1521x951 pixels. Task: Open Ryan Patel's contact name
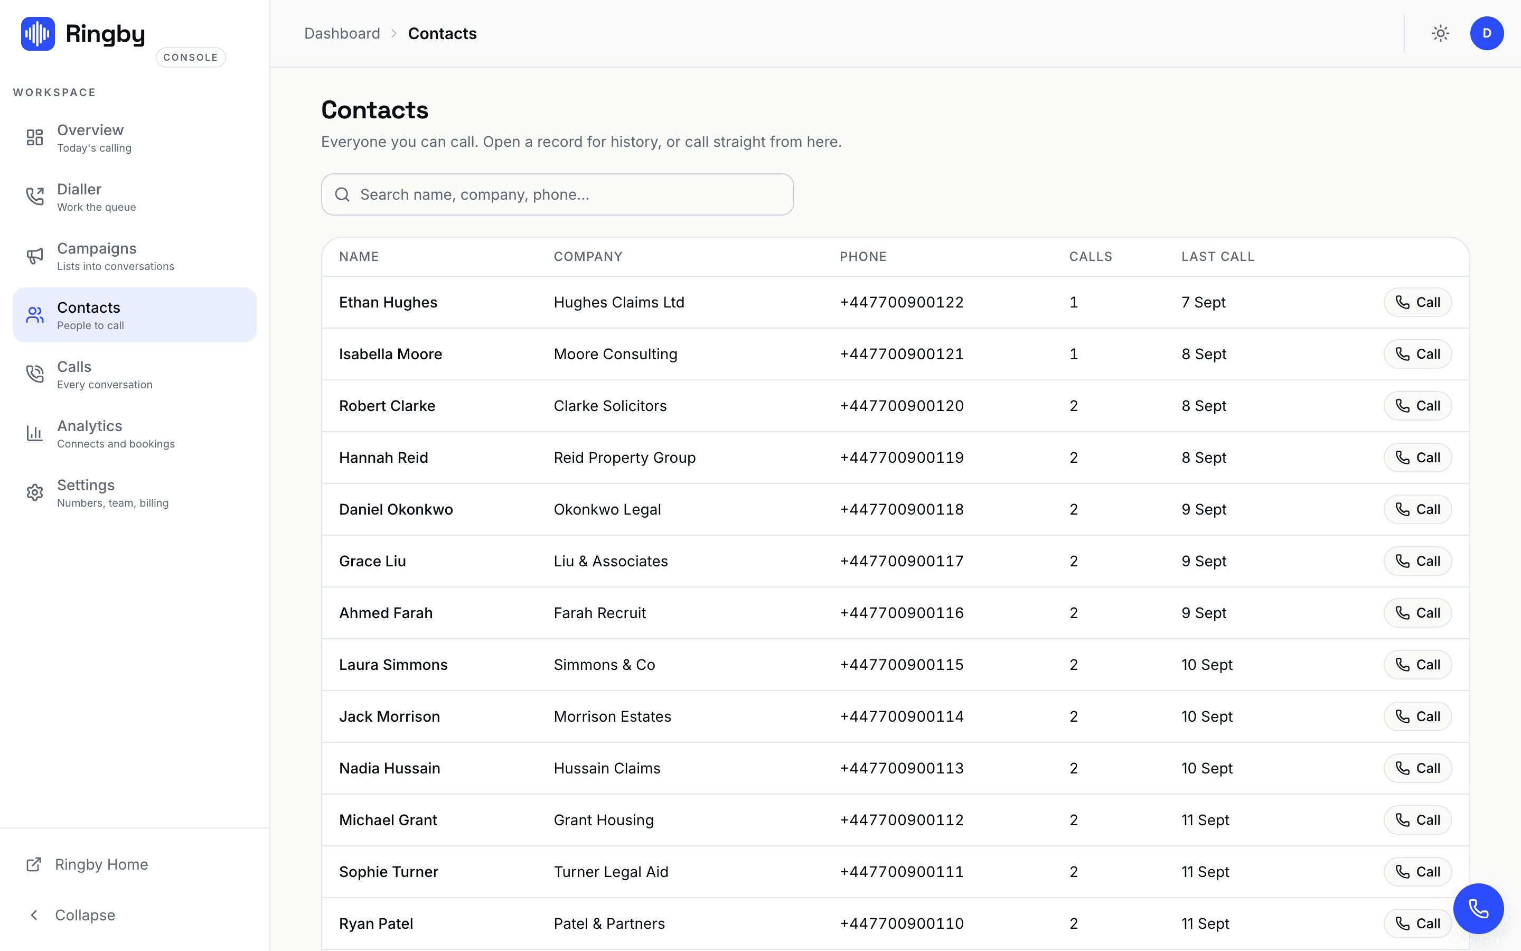tap(376, 924)
